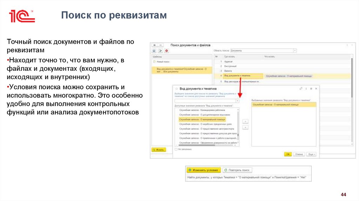Click the back arrow in Поиск документов и файлов
The image size is (359, 201).
[x=155, y=45]
